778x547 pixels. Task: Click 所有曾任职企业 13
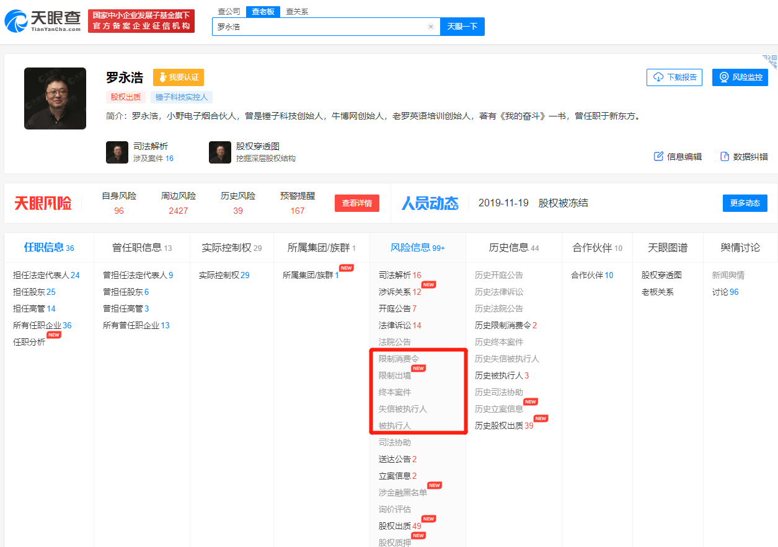136,325
